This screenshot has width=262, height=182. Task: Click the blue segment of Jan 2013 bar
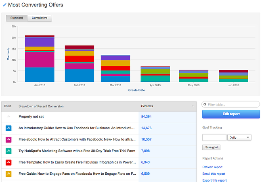(x=40, y=74)
